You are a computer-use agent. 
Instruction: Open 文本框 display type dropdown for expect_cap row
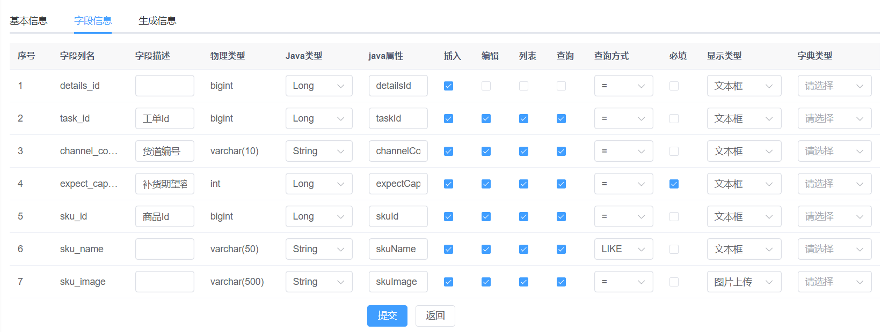pyautogui.click(x=743, y=184)
